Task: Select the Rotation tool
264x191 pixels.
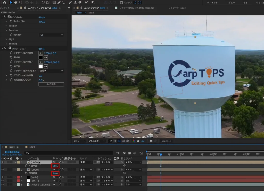Action: [x=43, y=2]
